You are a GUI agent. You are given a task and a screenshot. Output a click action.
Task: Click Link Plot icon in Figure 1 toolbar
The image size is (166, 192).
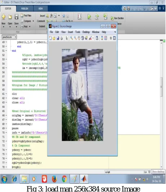[97, 38]
